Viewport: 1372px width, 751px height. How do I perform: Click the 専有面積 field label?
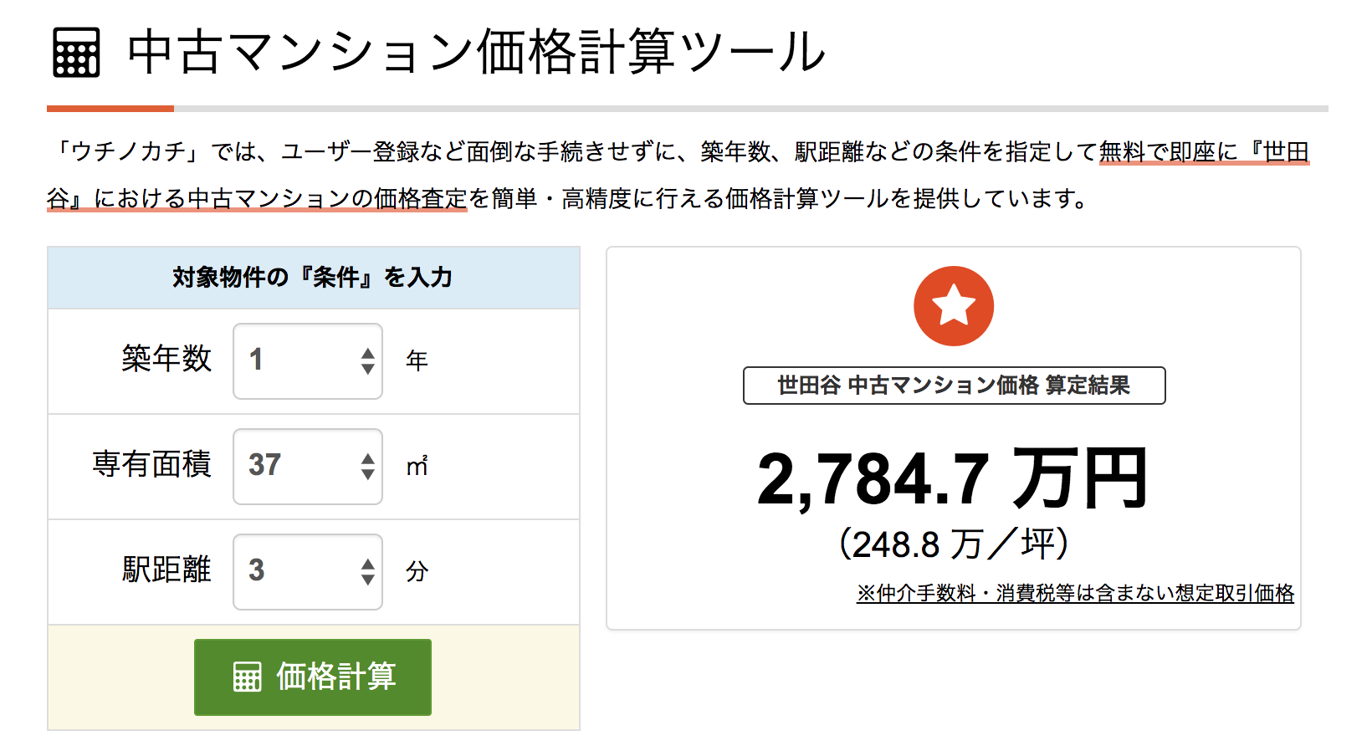[151, 464]
